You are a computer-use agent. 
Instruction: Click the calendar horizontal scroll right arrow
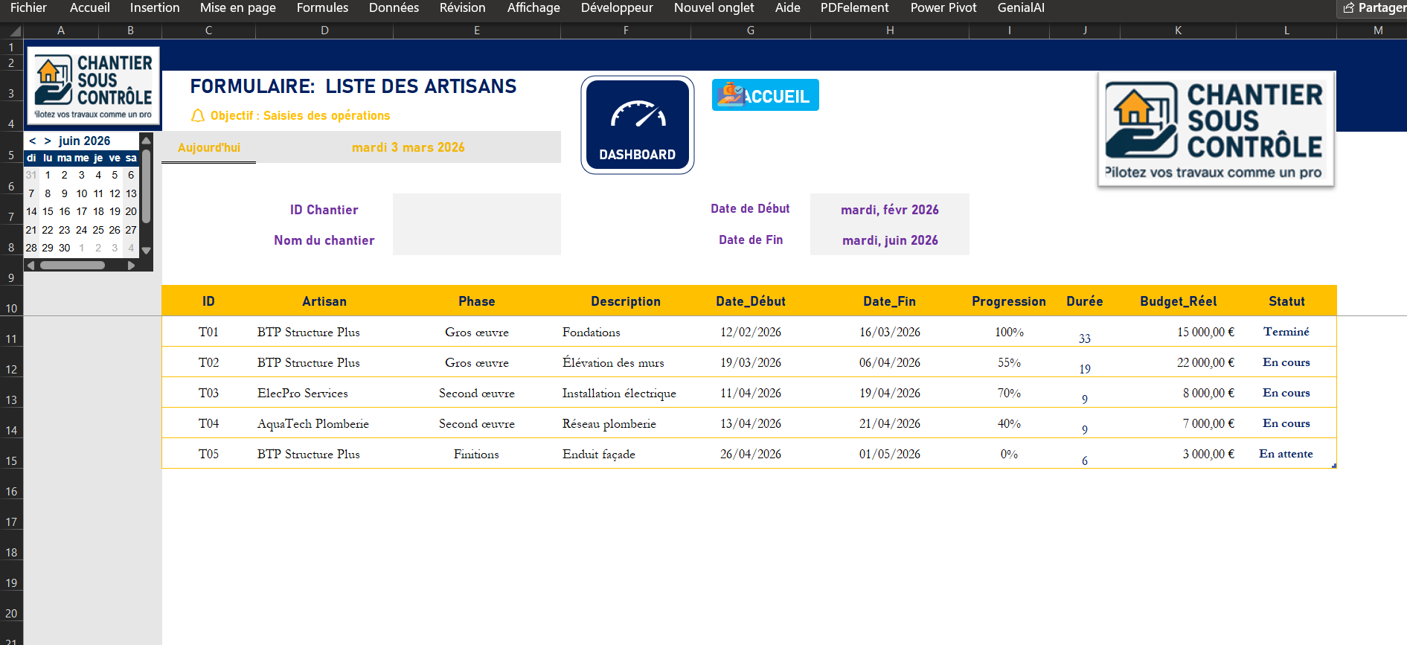pos(132,265)
